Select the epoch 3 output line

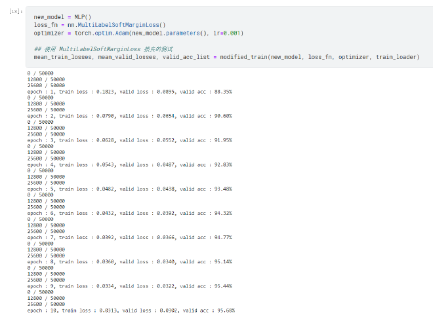[x=129, y=140]
